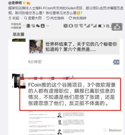This screenshot has height=135, width=125.
Task: Tap the Moments comment bubble button
Action: click(x=116, y=62)
